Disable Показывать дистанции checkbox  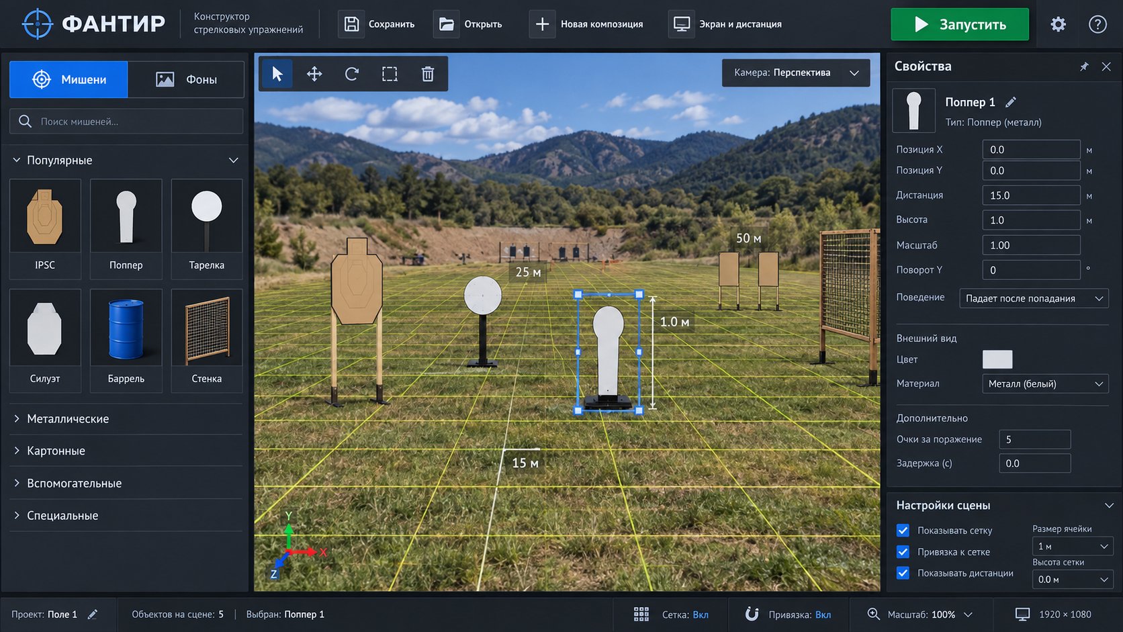pyautogui.click(x=903, y=573)
